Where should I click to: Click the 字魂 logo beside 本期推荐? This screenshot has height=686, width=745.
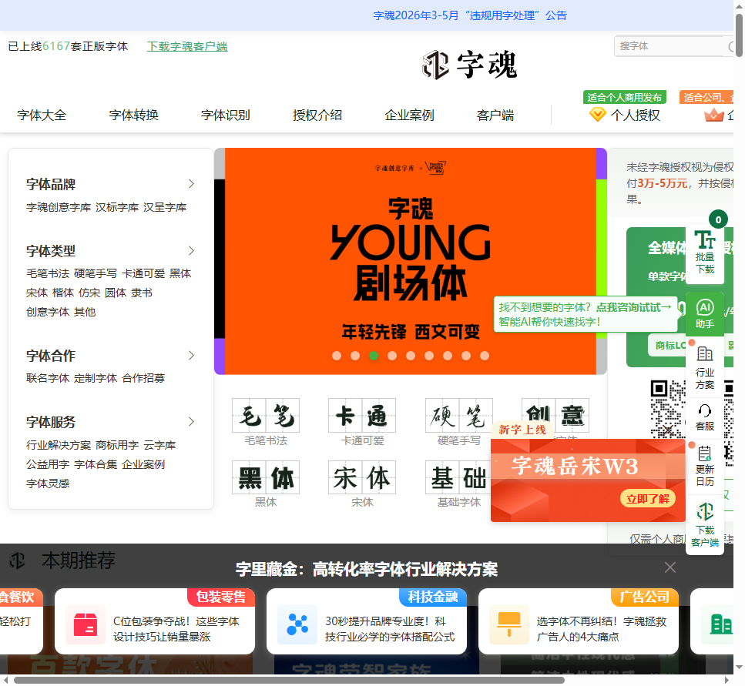pos(18,561)
